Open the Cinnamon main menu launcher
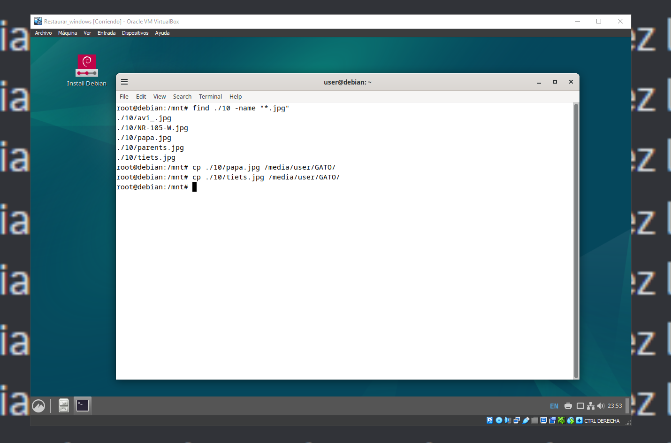This screenshot has width=671, height=443. coord(38,406)
